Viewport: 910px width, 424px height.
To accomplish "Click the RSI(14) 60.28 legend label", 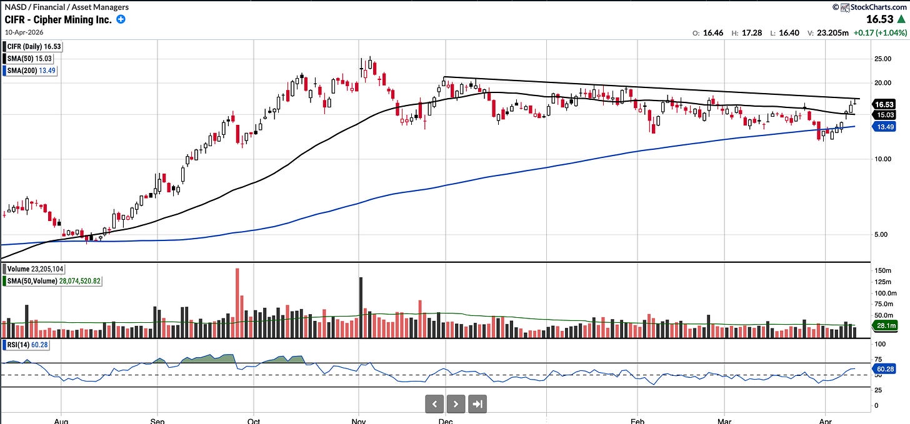I will click(x=27, y=345).
